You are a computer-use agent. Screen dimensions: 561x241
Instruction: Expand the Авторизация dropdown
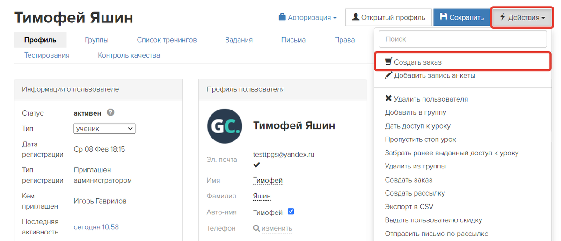point(308,17)
